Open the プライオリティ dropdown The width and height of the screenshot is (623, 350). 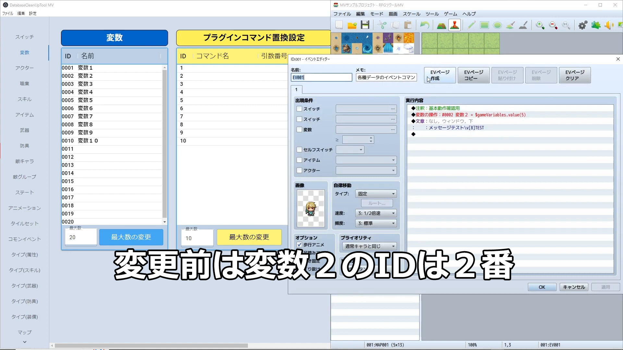(369, 246)
